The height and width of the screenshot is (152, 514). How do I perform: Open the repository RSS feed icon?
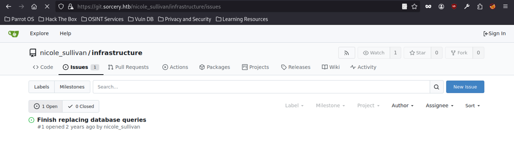click(346, 53)
